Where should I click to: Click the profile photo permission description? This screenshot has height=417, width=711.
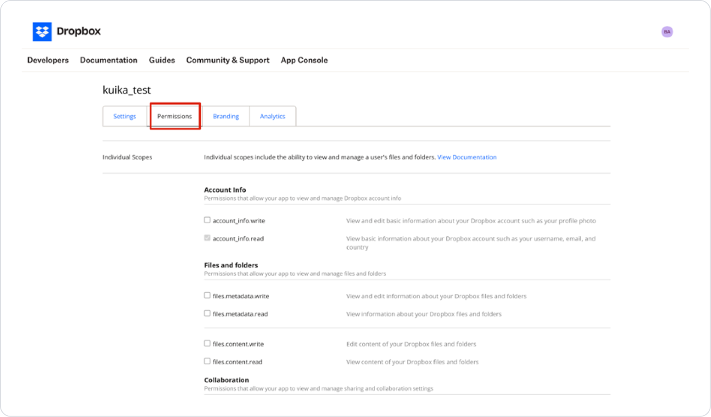471,221
